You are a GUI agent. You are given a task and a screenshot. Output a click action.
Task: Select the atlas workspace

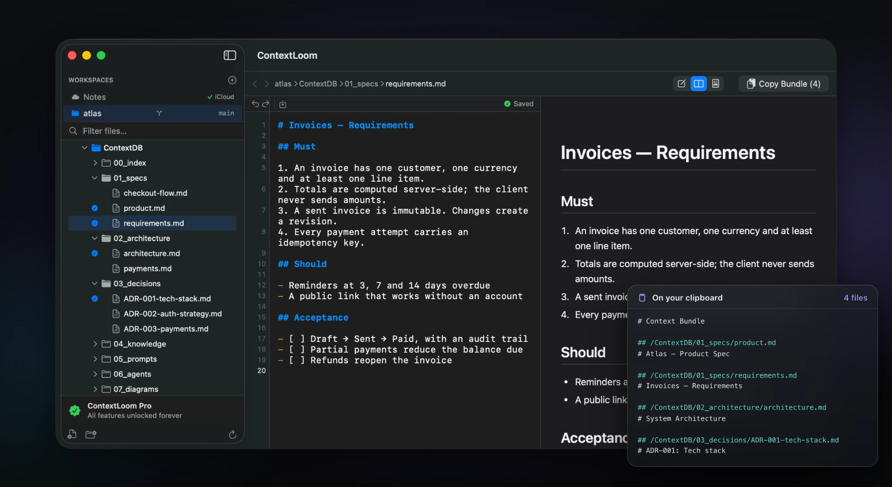pyautogui.click(x=153, y=114)
